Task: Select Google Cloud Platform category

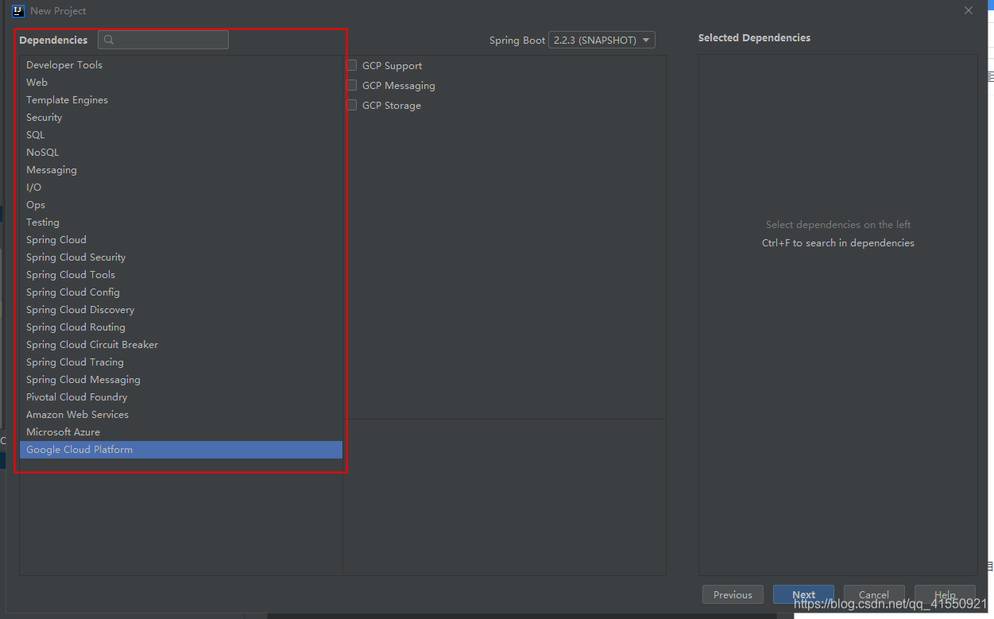Action: point(181,450)
